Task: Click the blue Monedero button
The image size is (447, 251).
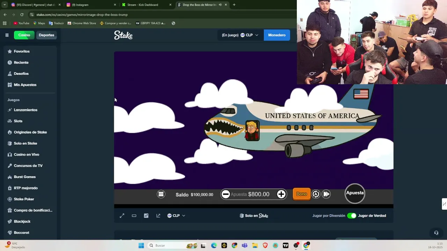Action: pos(277,35)
